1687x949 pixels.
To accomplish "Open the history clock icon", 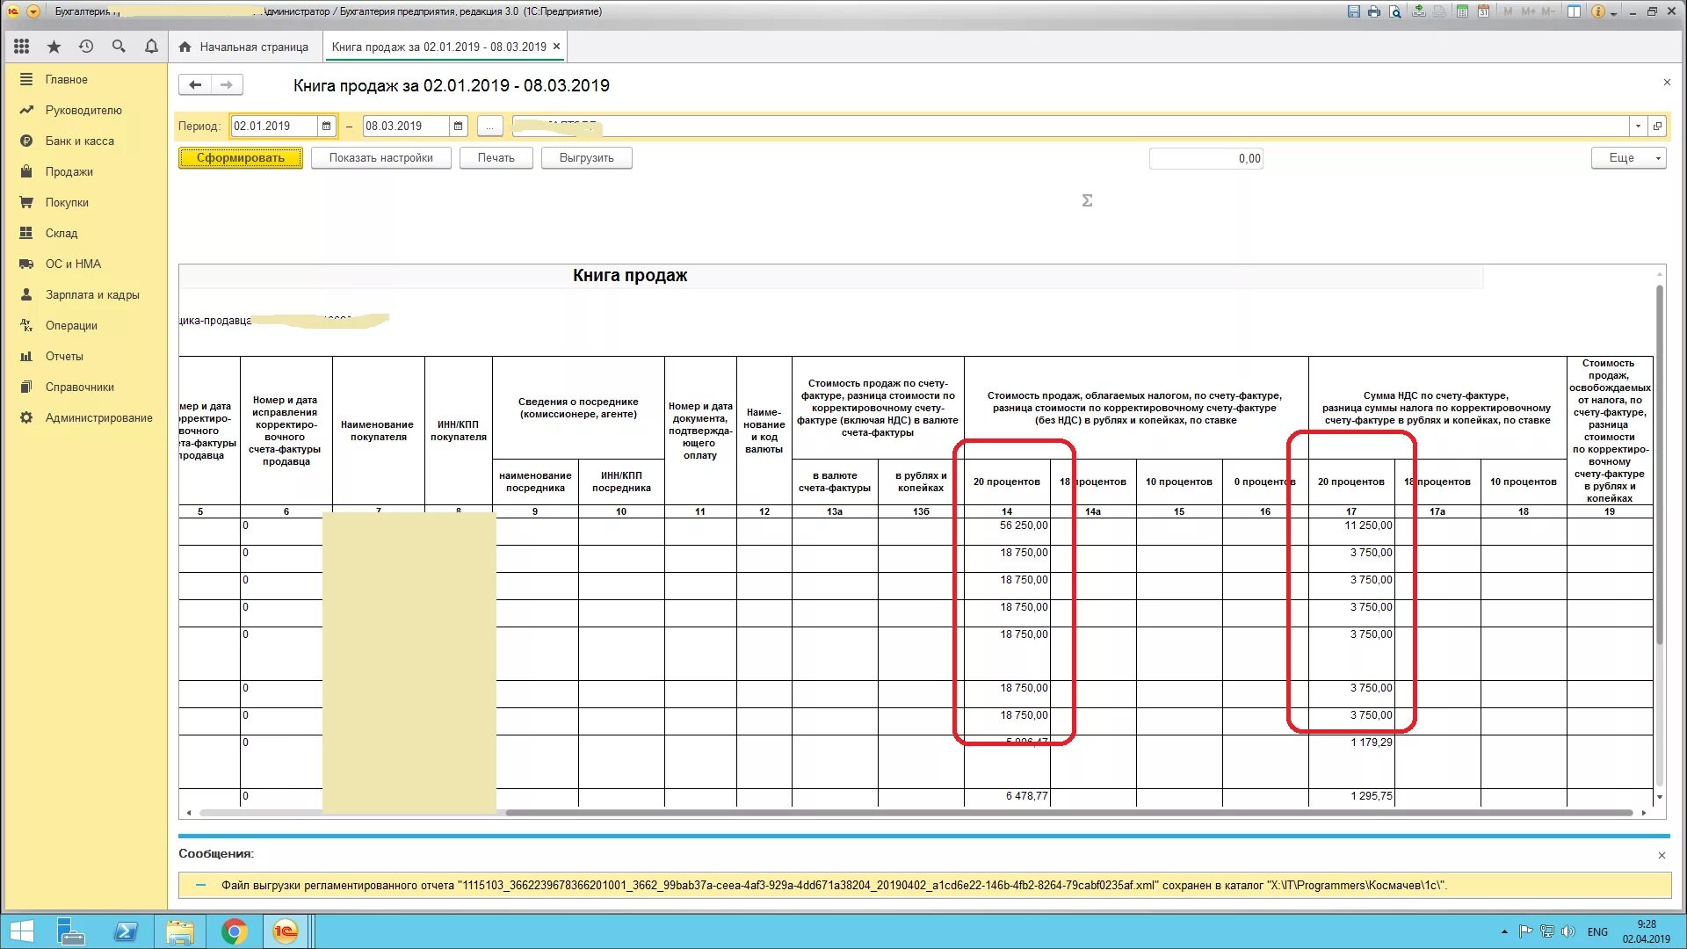I will pos(86,47).
